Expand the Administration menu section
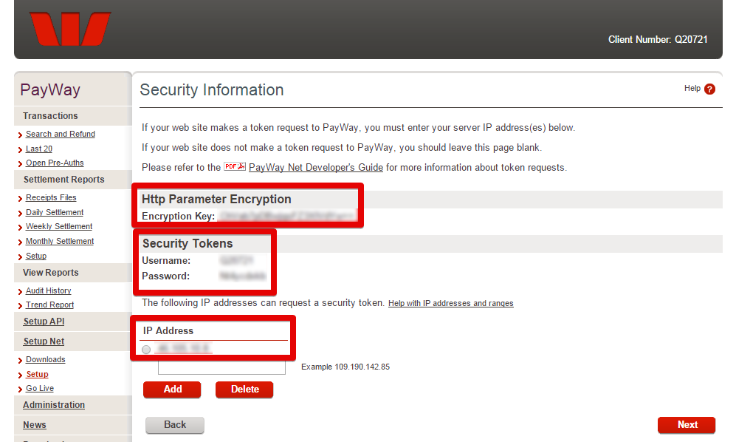The height and width of the screenshot is (442, 736). click(54, 405)
